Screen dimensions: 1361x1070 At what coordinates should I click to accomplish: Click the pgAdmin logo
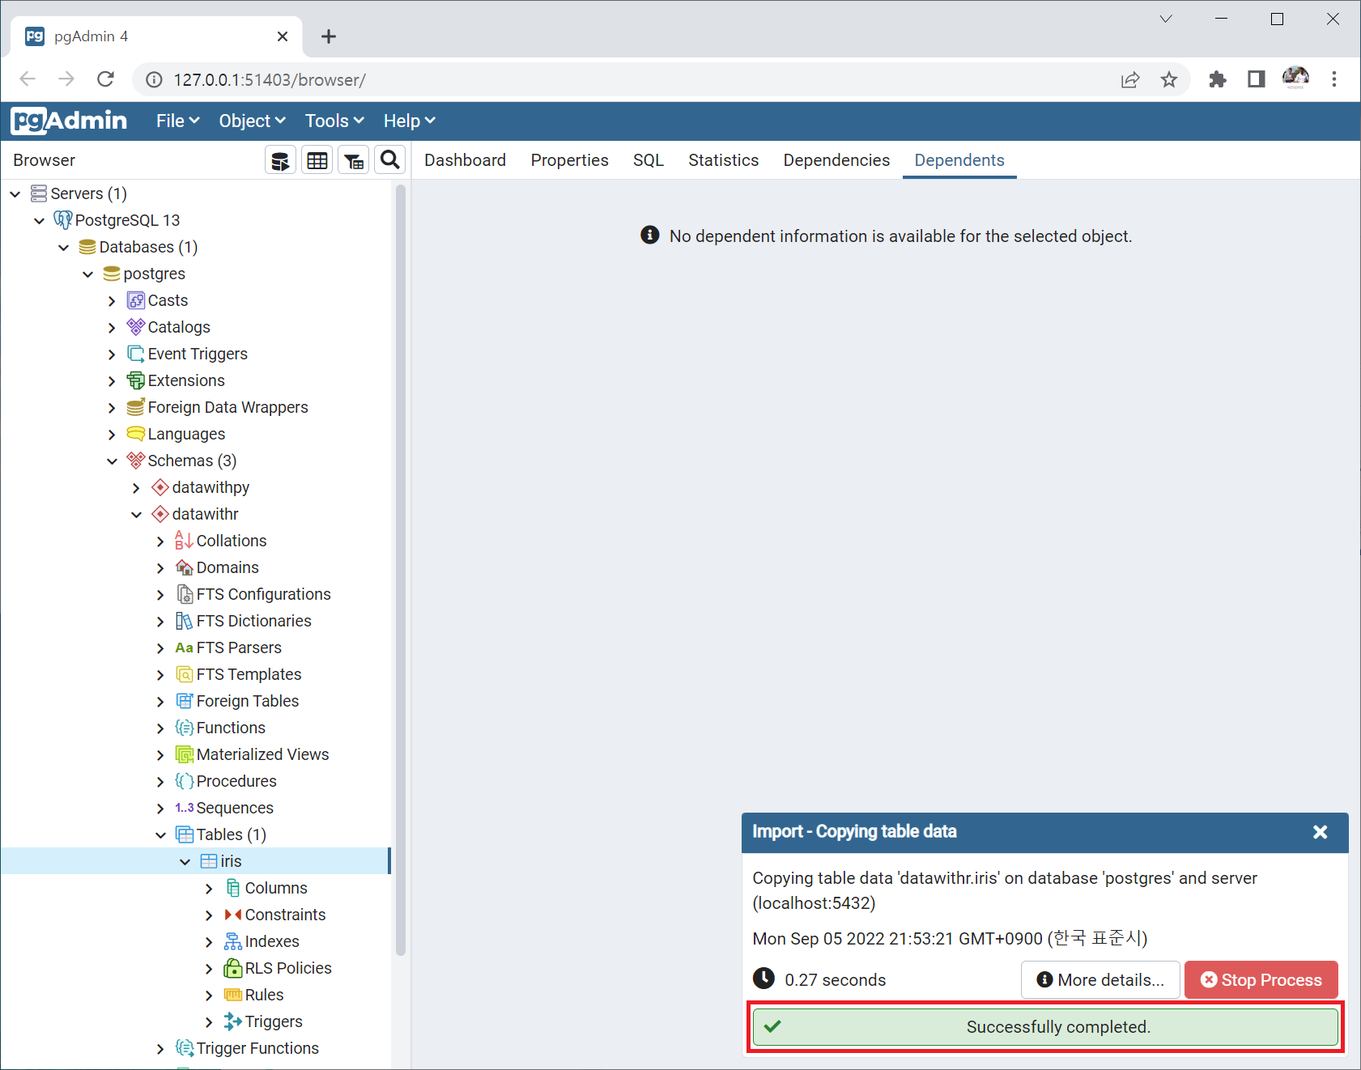coord(69,121)
